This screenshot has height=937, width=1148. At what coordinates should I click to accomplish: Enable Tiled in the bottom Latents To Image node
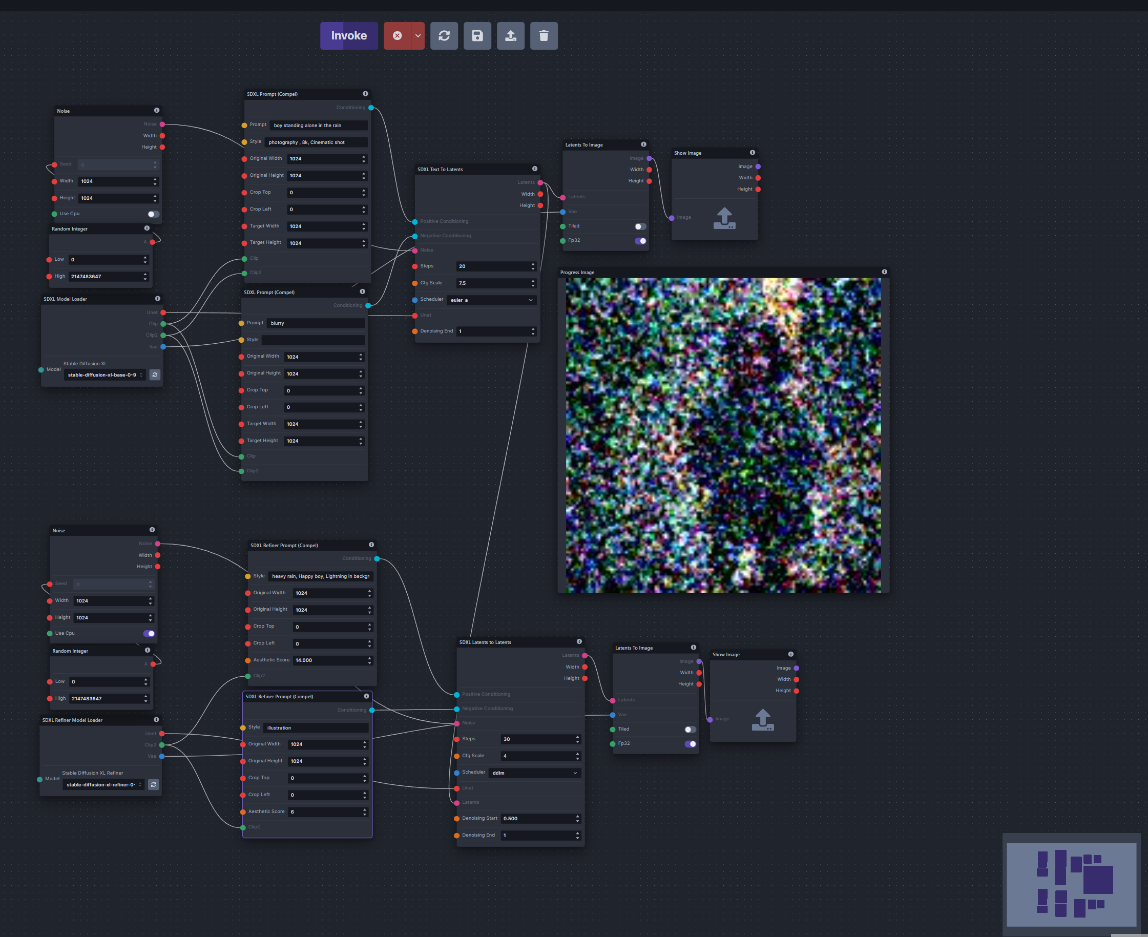pyautogui.click(x=690, y=729)
